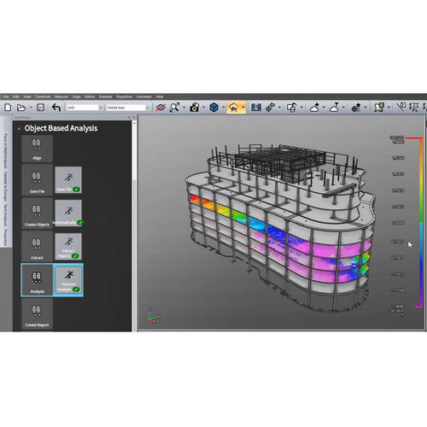This screenshot has width=427, height=427.
Task: Open the Refine menu
Action: point(90,97)
